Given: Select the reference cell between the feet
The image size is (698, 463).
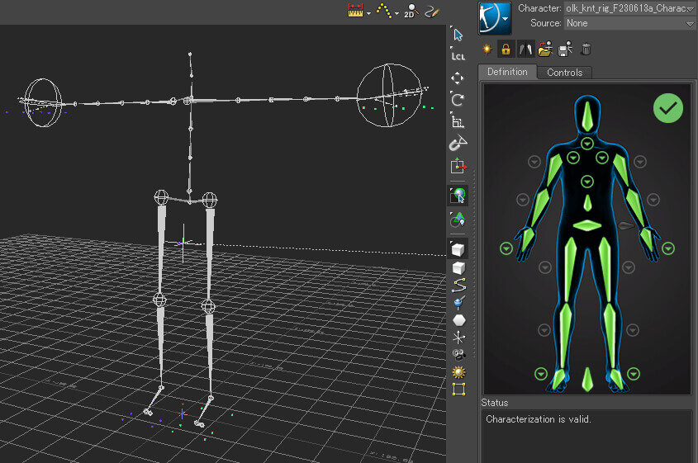Looking at the screenshot, I should (587, 380).
